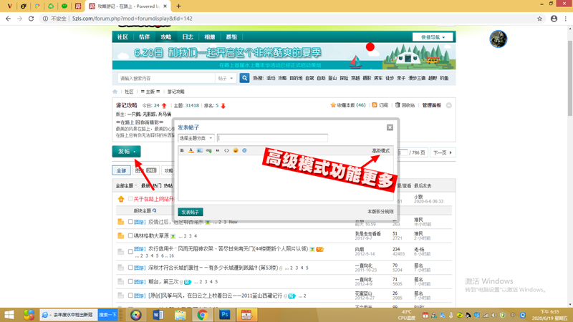The height and width of the screenshot is (322, 573).
Task: Select 摄影 hot search keyword
Action: (x=367, y=78)
